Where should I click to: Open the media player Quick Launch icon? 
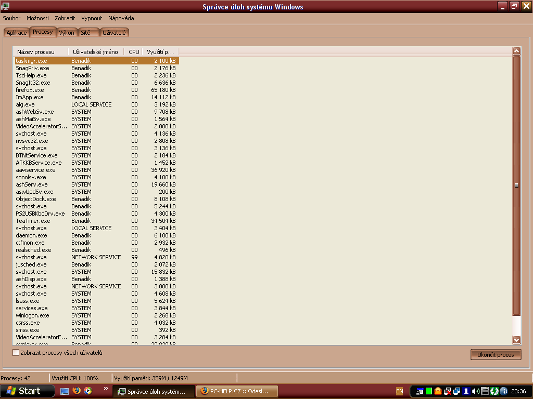(88, 391)
